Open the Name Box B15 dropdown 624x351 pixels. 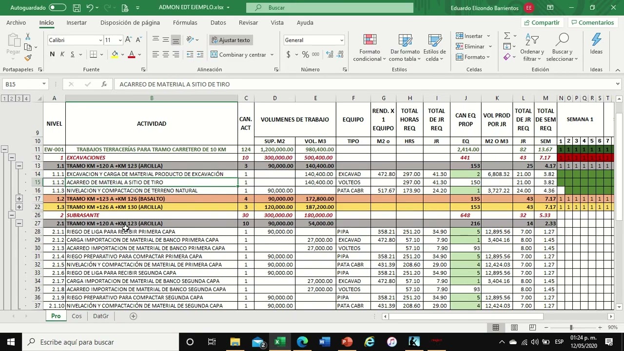pyautogui.click(x=44, y=84)
